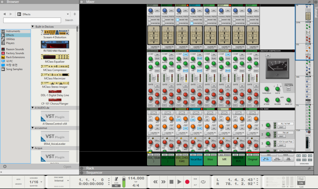Click the Search button in browser
318x189 pixels.
pyautogui.click(x=69, y=20)
